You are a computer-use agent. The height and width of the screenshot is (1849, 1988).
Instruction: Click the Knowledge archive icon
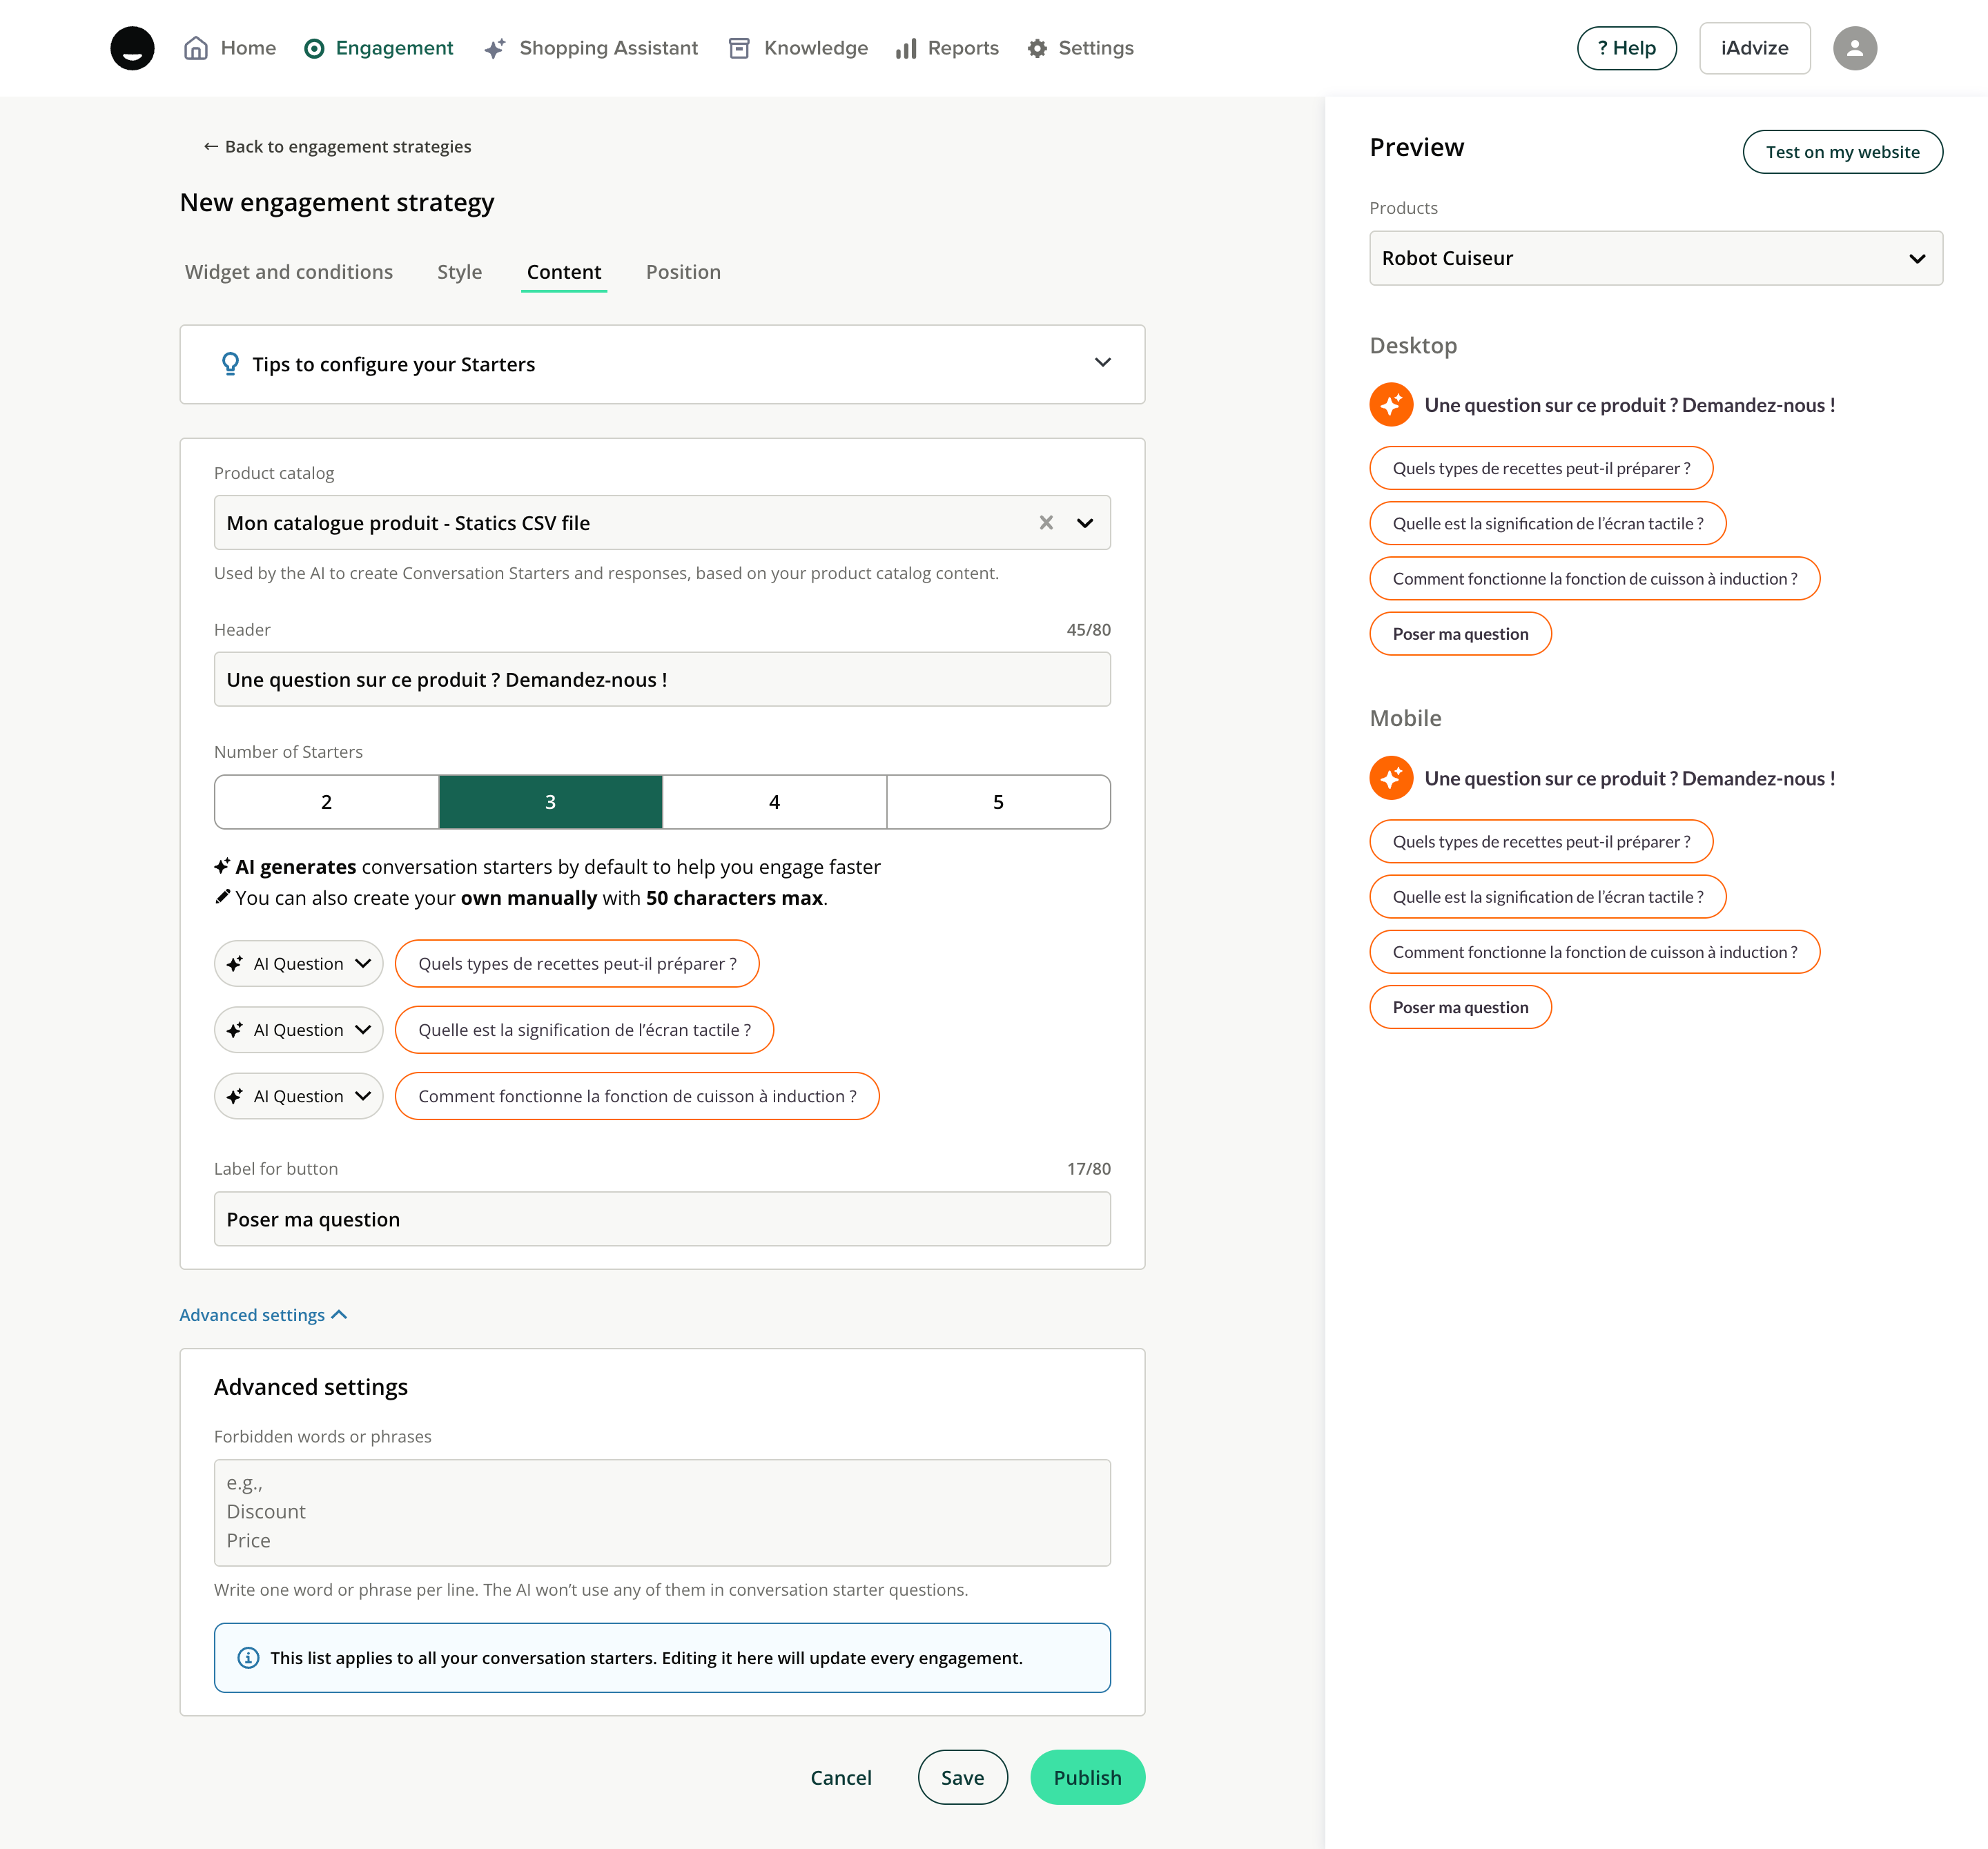(x=739, y=48)
